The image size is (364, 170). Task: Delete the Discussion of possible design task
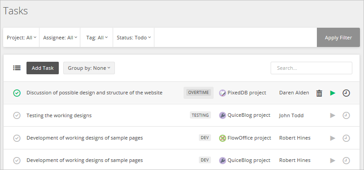coord(319,93)
